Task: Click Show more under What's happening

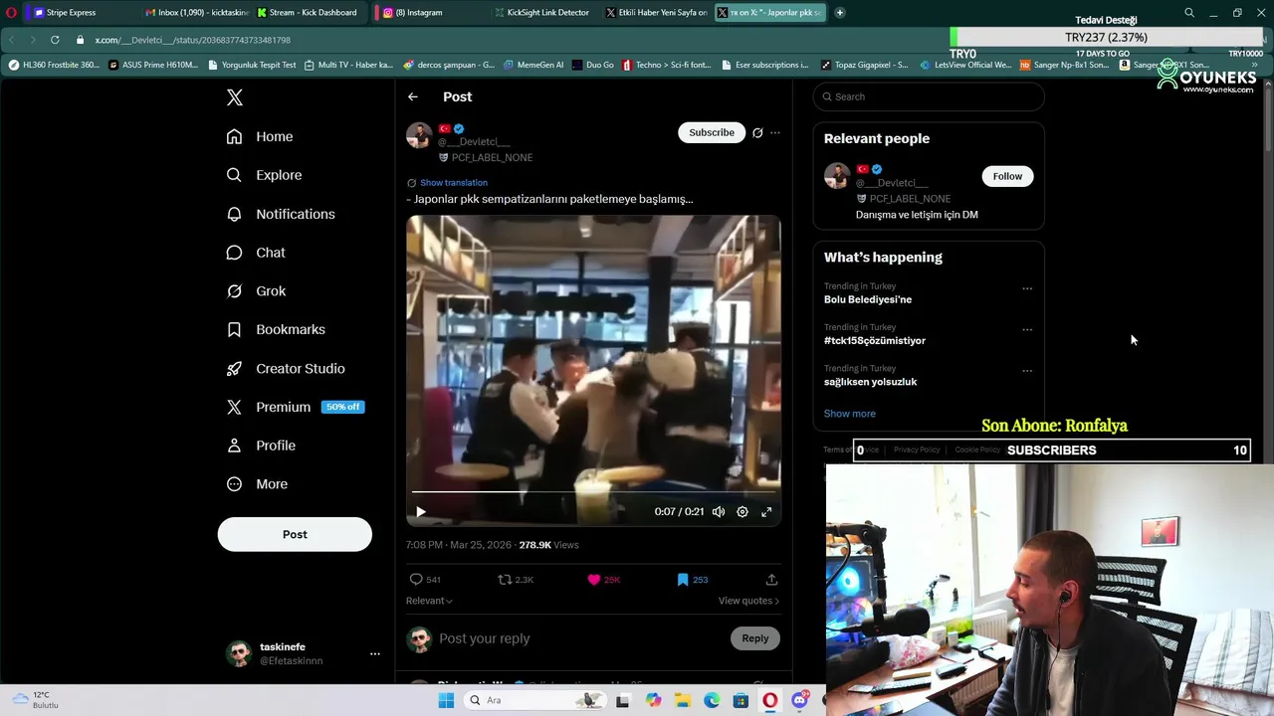Action: click(x=850, y=414)
